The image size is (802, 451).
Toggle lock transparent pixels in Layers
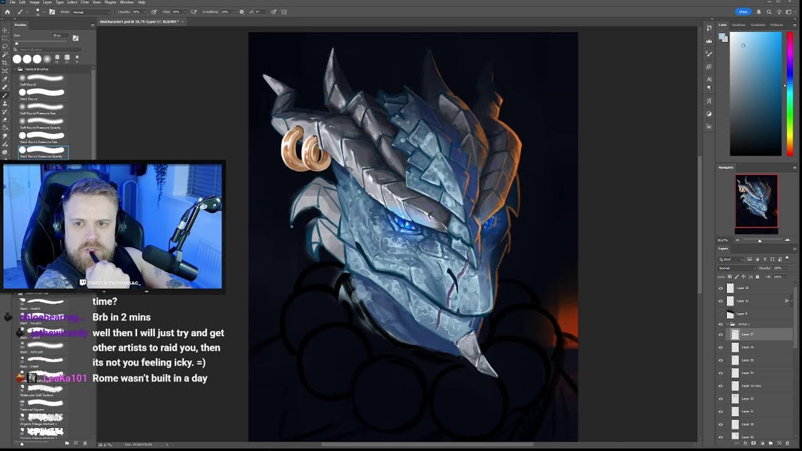click(x=729, y=276)
